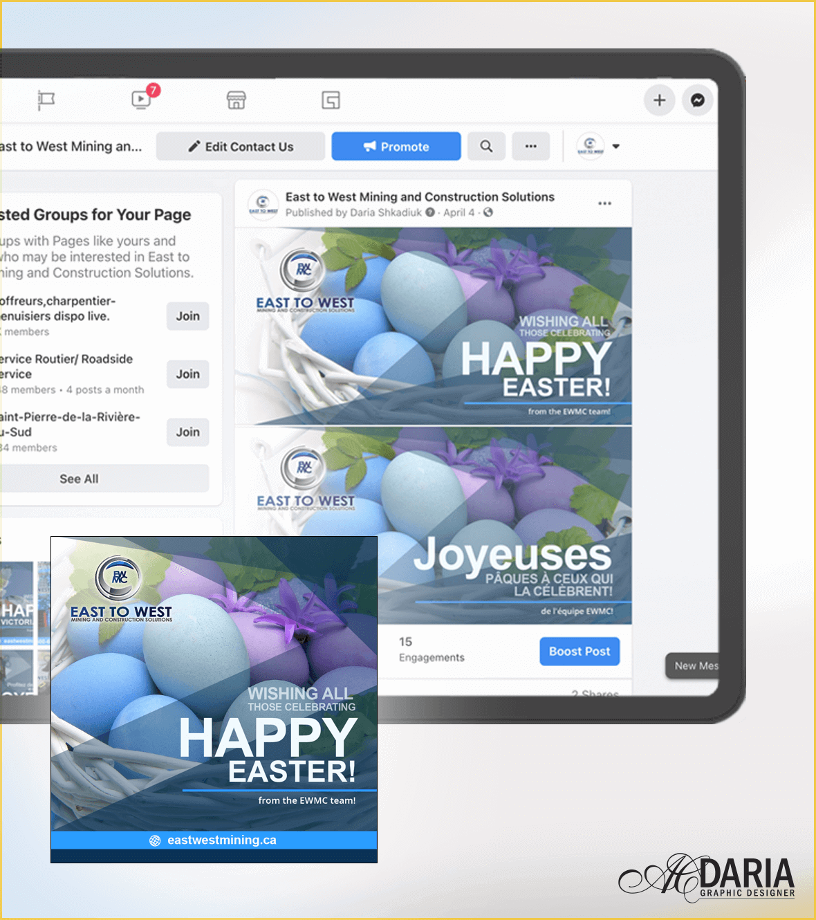Click the plus Create icon
Image resolution: width=816 pixels, height=920 pixels.
659,100
